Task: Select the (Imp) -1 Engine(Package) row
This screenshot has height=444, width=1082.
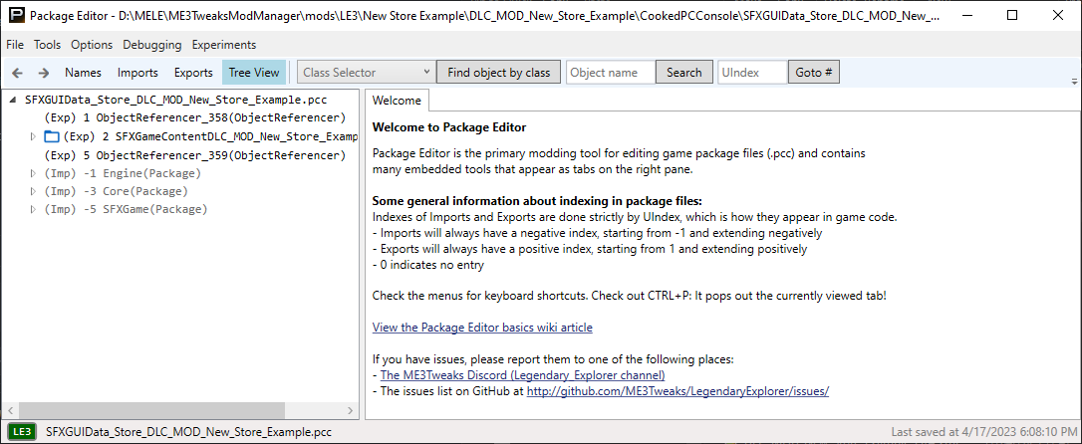Action: coord(123,173)
